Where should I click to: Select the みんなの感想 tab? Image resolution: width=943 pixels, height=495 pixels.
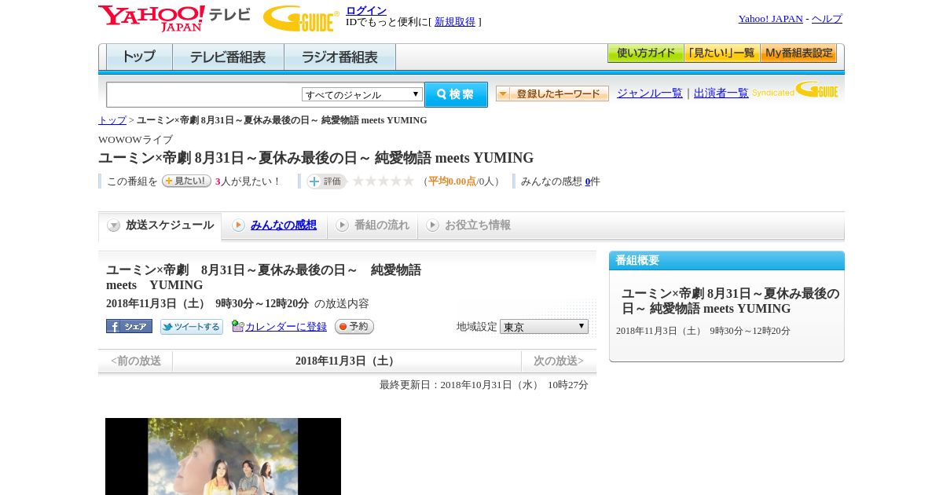[x=274, y=225]
